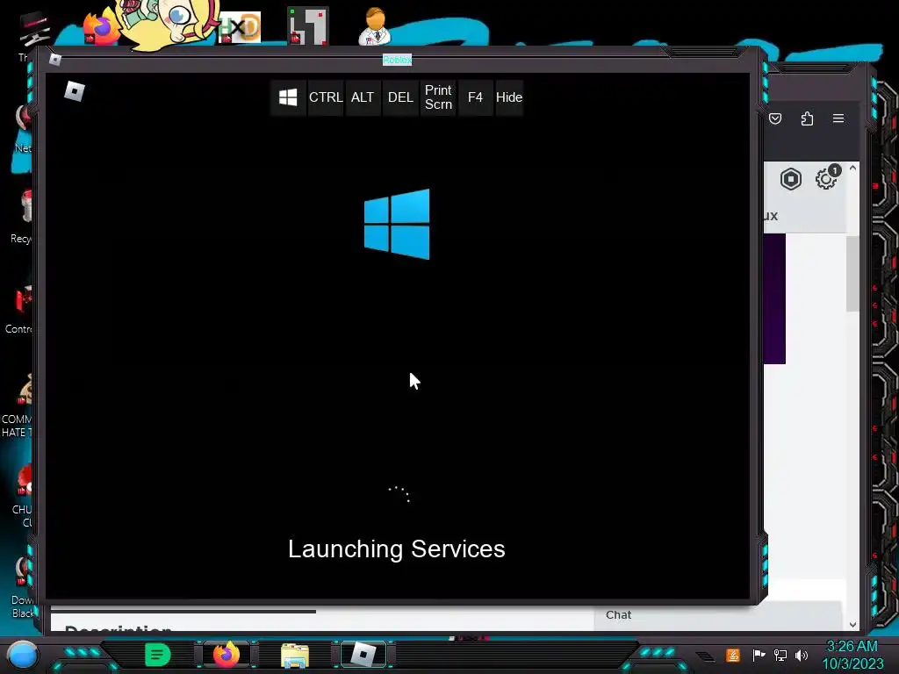Open the Firefox hamburger menu
This screenshot has width=899, height=674.
(838, 118)
